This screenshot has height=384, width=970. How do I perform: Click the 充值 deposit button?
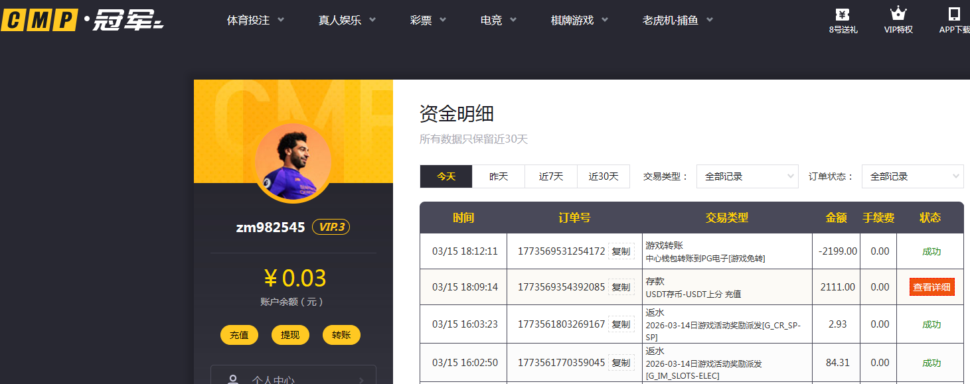[239, 335]
